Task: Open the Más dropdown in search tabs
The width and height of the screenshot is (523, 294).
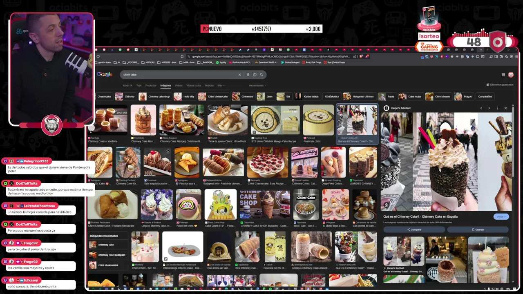Action: (221, 85)
